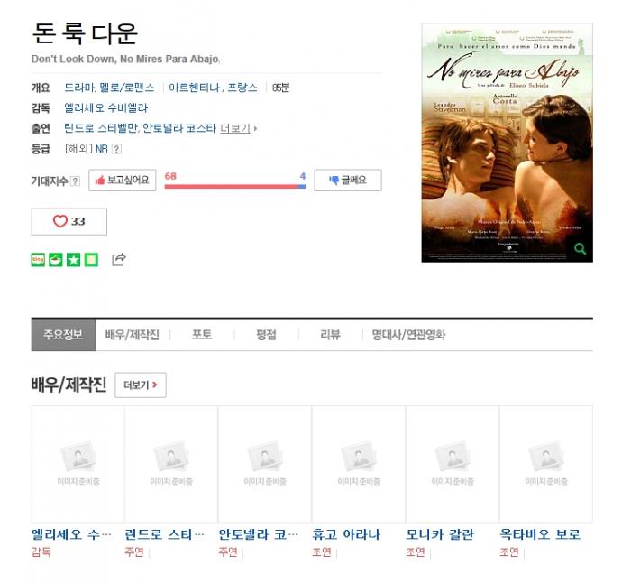Vote 글쎄요 thumbs-down button
Image resolution: width=631 pixels, height=584 pixels.
click(x=348, y=181)
